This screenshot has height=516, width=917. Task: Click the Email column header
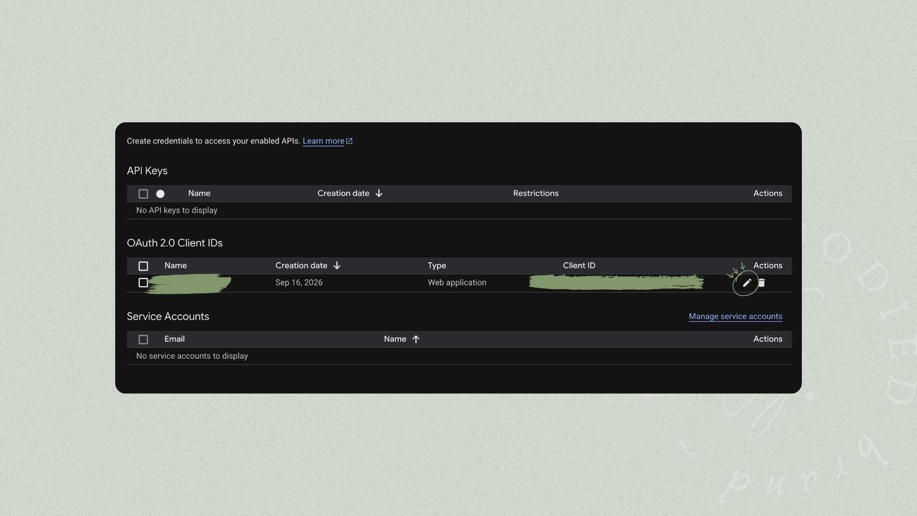[174, 339]
